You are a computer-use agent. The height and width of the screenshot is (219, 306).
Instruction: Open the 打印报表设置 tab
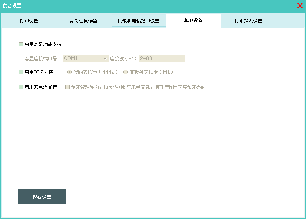pyautogui.click(x=248, y=21)
